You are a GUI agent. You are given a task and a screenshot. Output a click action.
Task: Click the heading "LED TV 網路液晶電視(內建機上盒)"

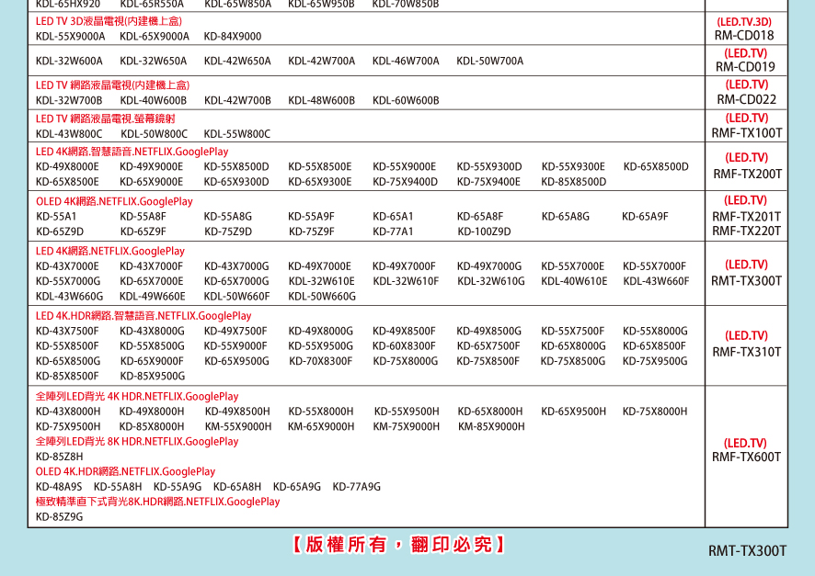pyautogui.click(x=113, y=85)
